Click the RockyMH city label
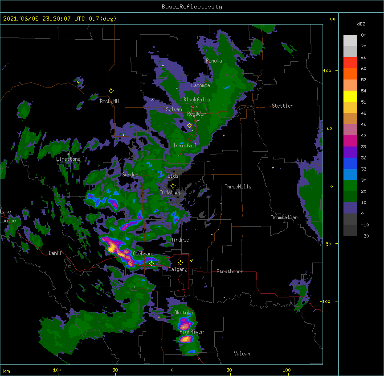Image resolution: width=384 pixels, height=376 pixels. pos(109,101)
